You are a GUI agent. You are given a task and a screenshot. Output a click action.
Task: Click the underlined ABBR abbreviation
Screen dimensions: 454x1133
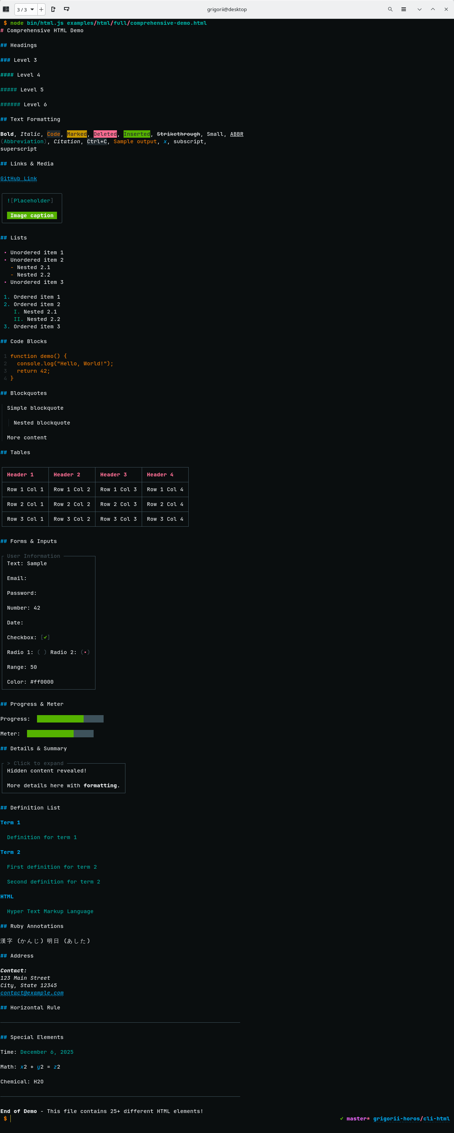237,134
